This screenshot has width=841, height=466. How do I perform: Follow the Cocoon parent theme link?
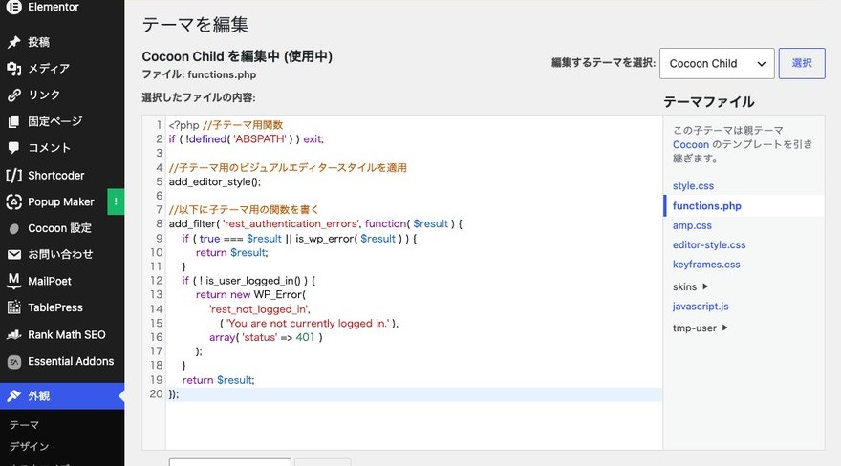point(691,144)
